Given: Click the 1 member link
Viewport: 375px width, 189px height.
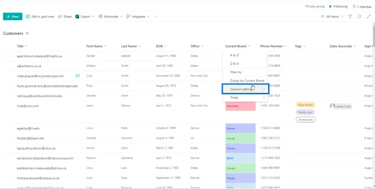Looking at the screenshot, I should pos(362,7).
